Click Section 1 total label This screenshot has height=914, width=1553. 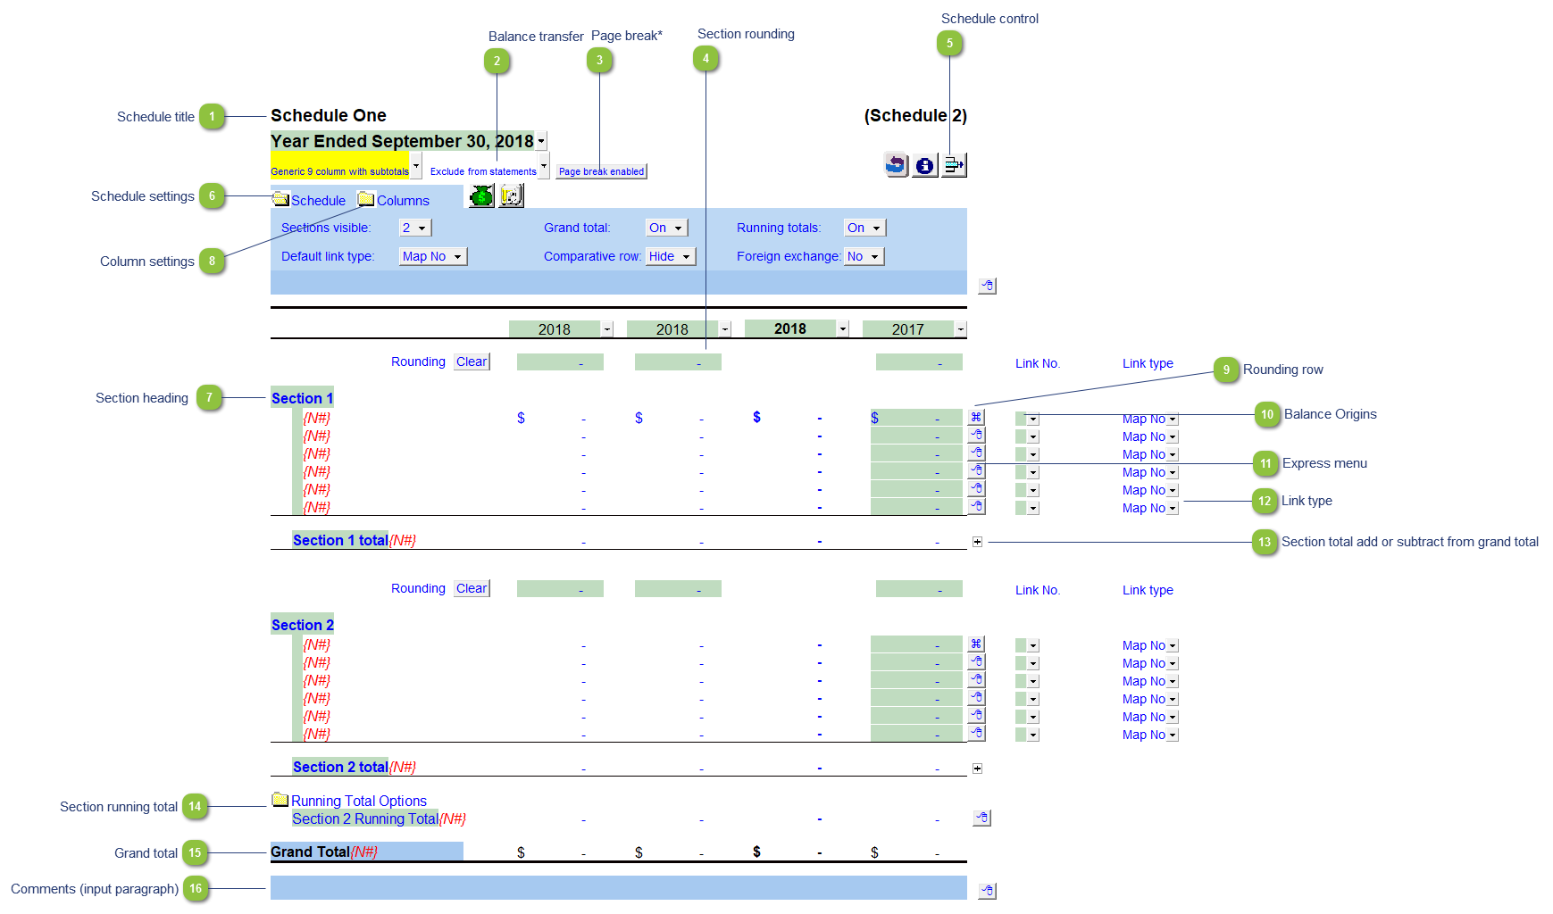[x=340, y=540]
